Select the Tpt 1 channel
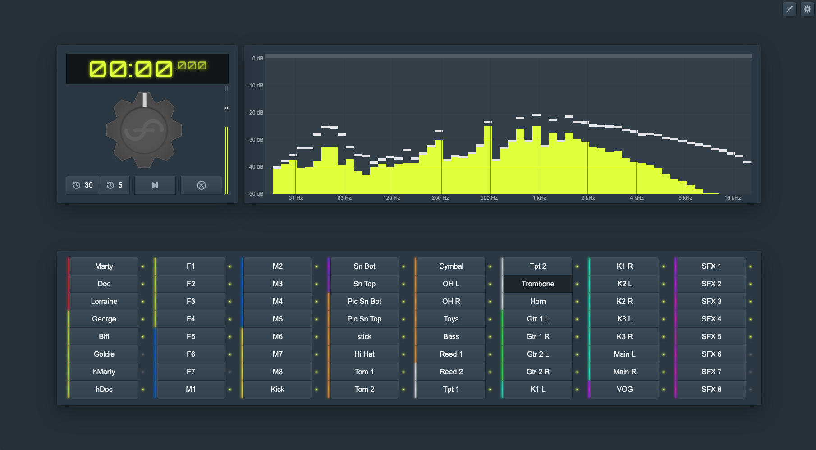816x450 pixels. tap(451, 389)
